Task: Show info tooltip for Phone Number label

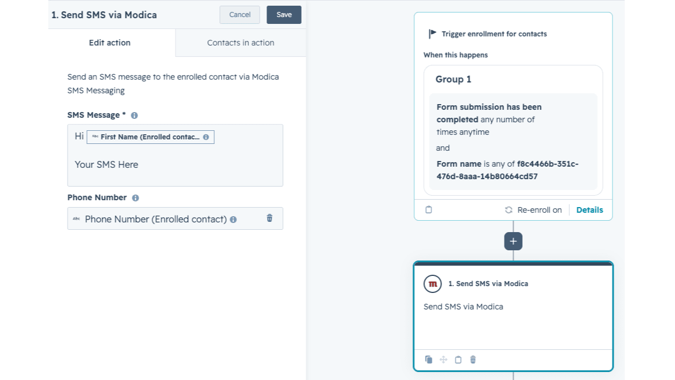Action: [136, 198]
